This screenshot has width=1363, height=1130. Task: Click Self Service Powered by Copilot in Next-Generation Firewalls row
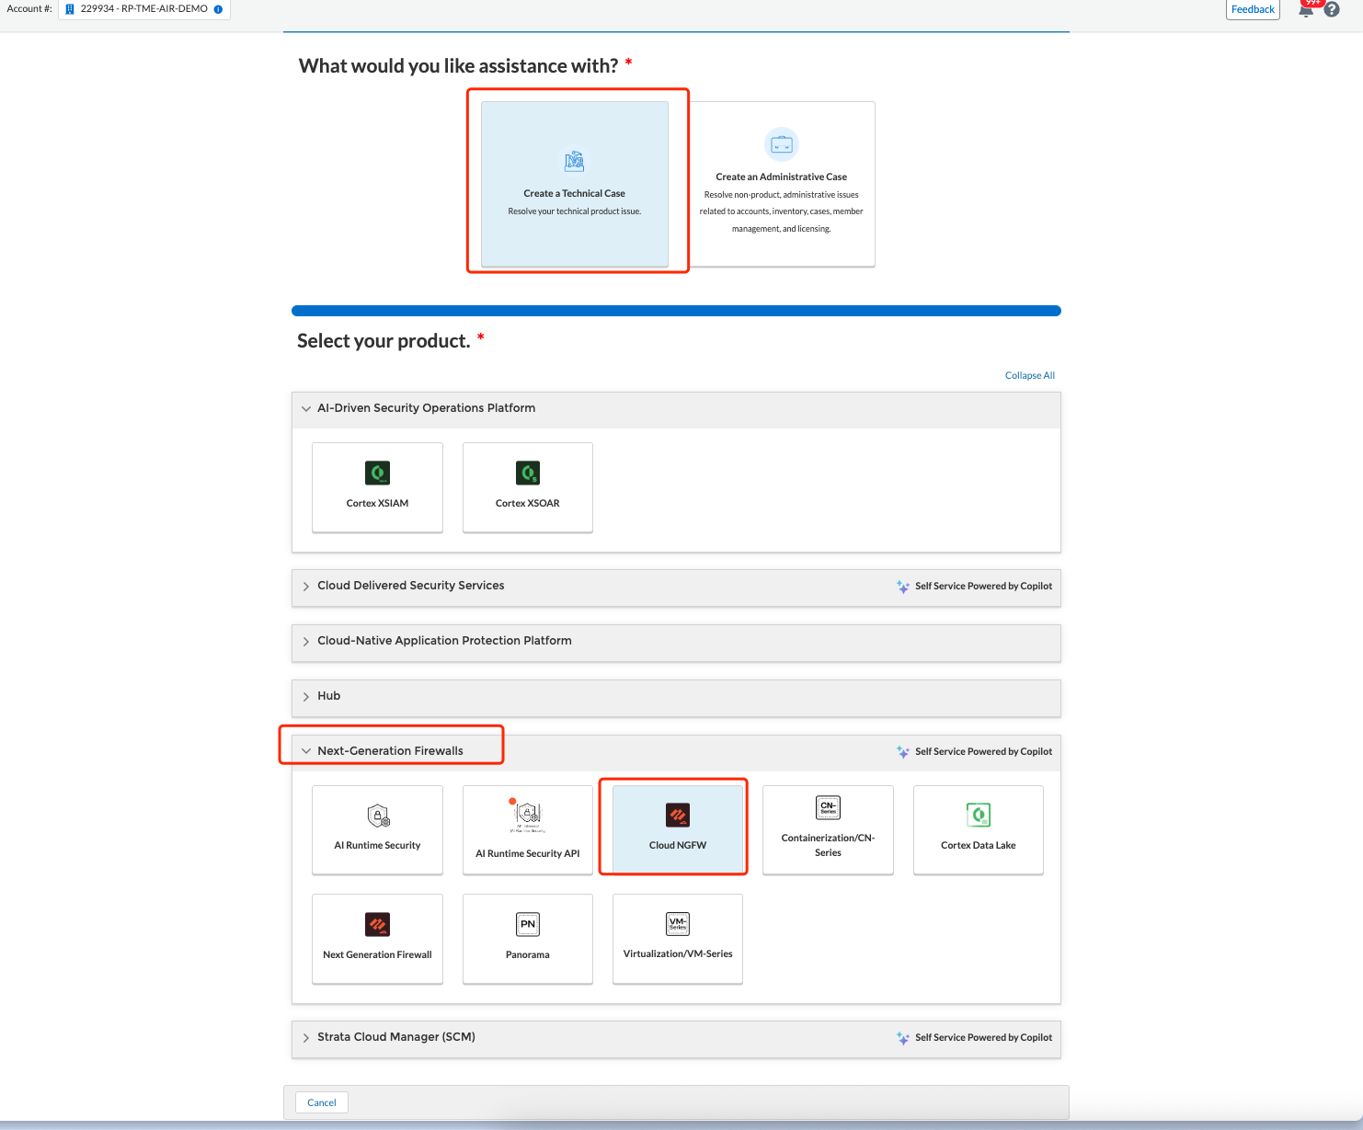983,751
